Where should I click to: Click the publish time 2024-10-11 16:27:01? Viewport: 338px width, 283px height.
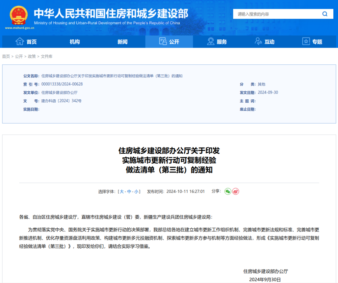click(x=185, y=191)
